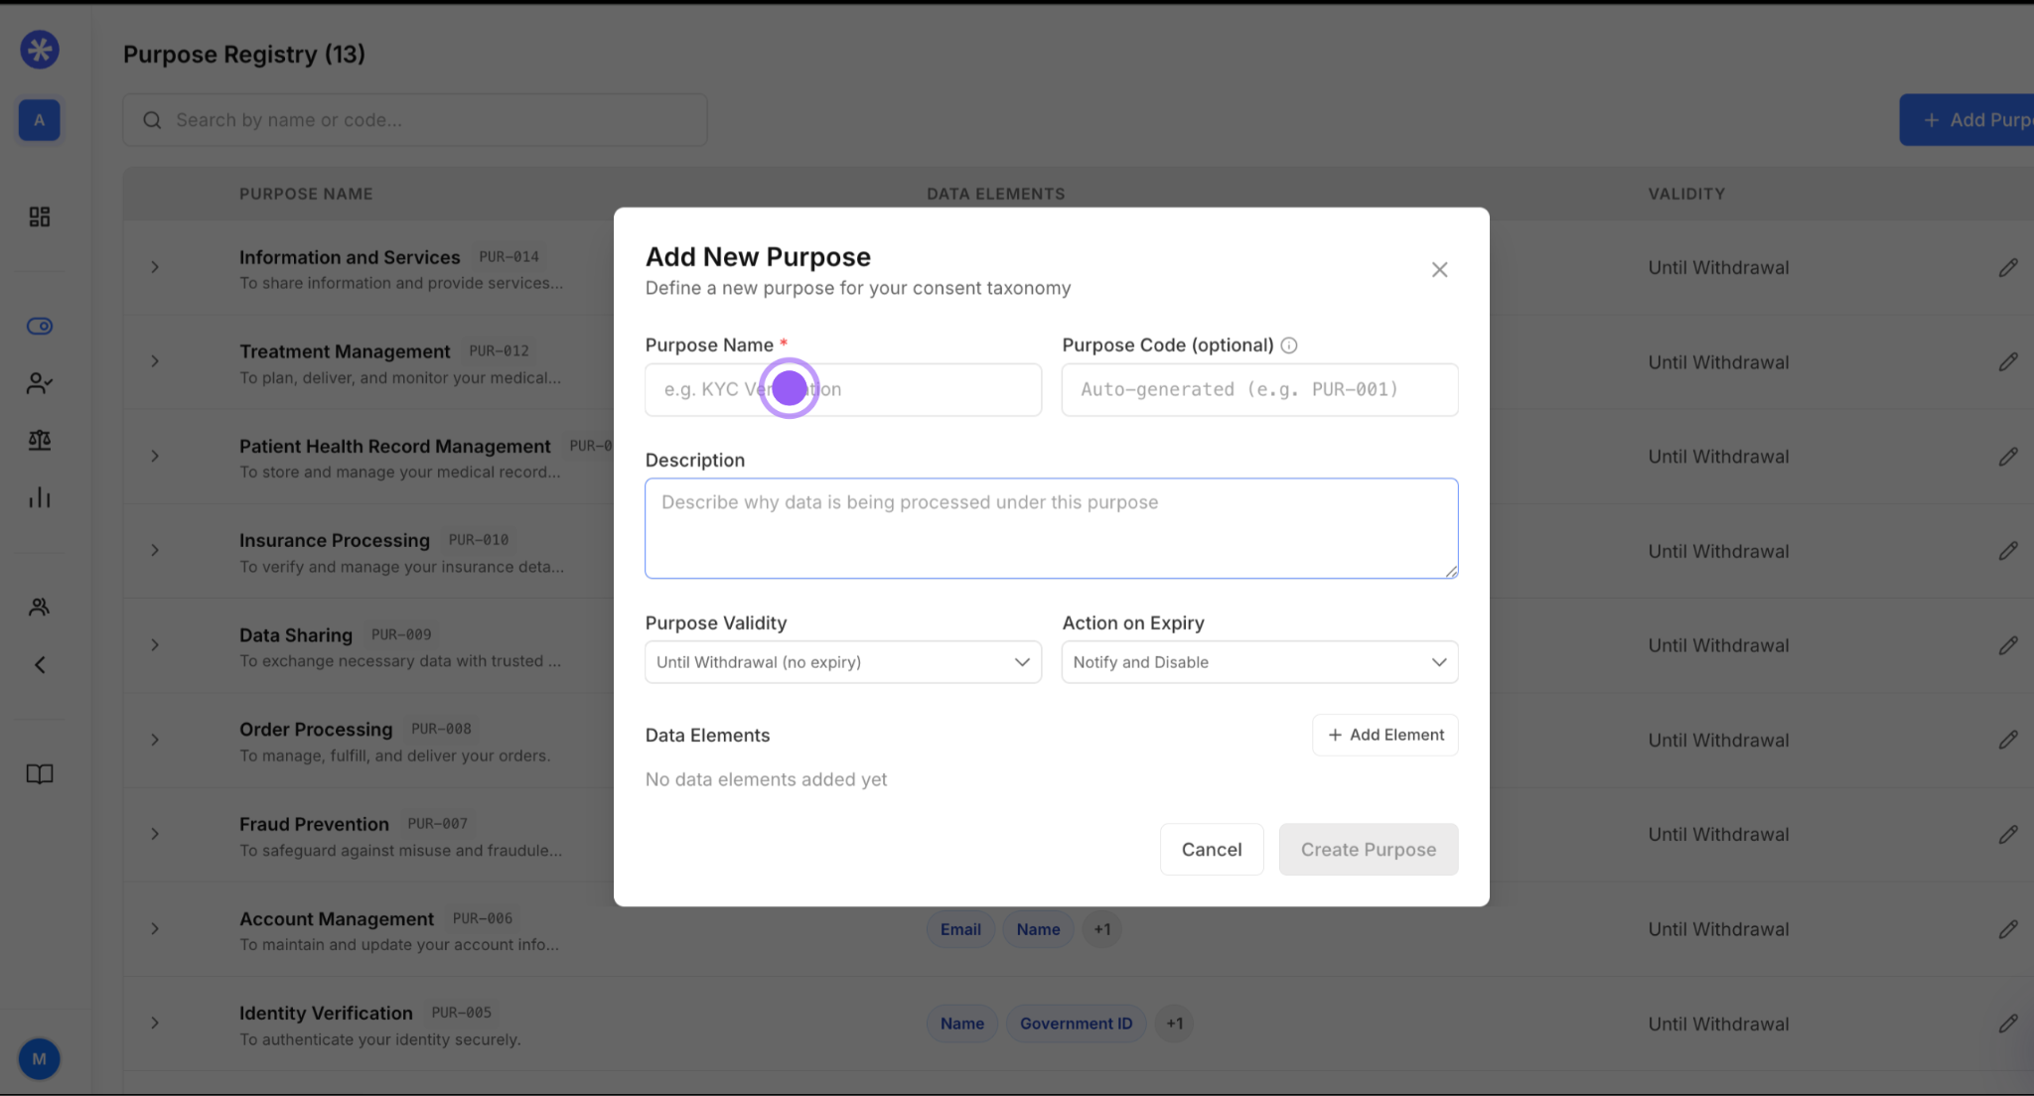Click the search magnifier icon

[152, 120]
